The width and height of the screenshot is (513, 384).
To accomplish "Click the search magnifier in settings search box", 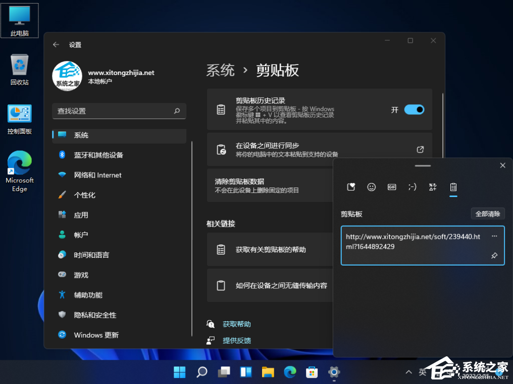I will 177,111.
